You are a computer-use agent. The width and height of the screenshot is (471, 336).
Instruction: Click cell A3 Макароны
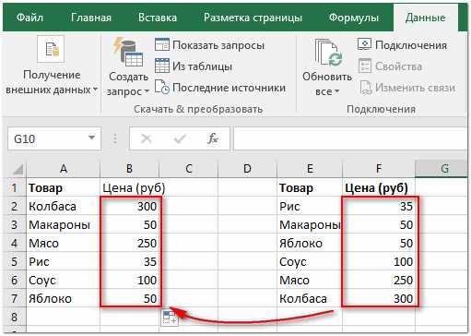[64, 224]
